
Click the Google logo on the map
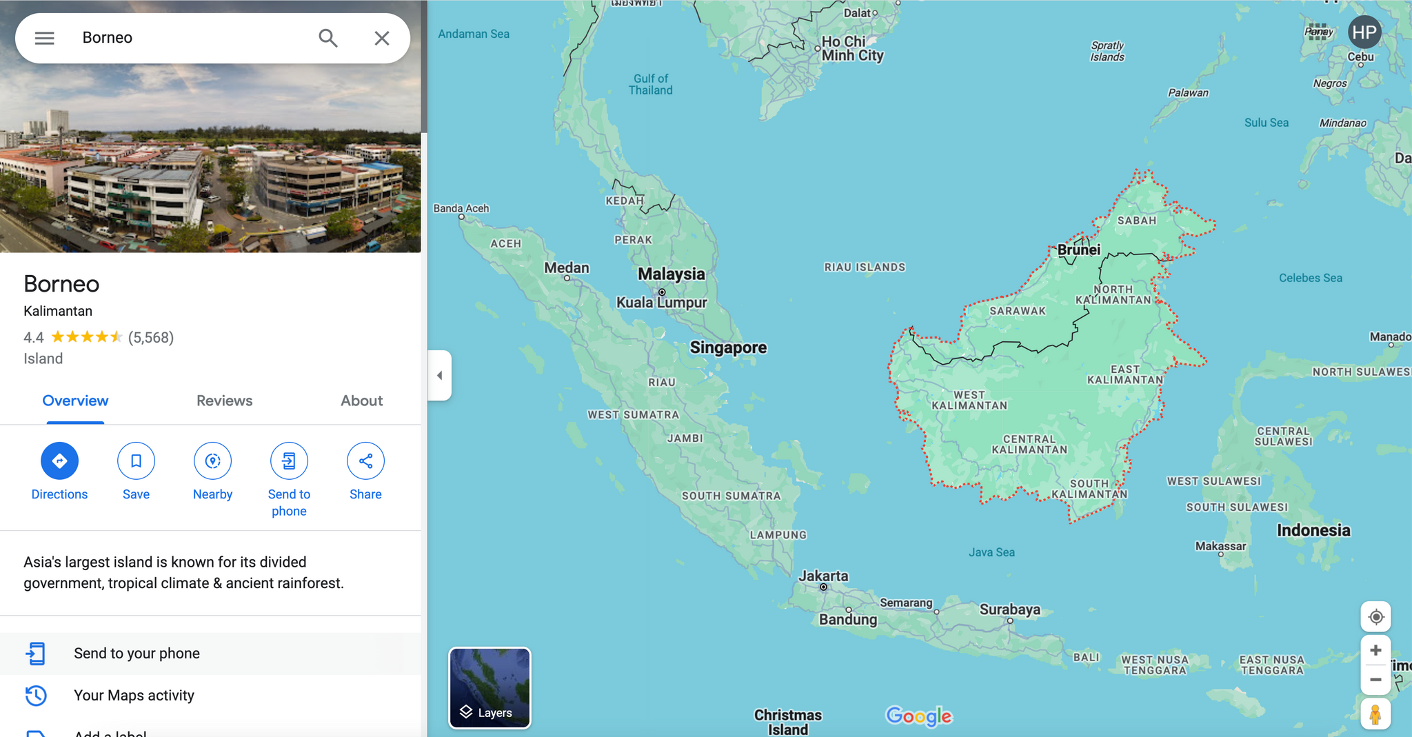click(919, 716)
